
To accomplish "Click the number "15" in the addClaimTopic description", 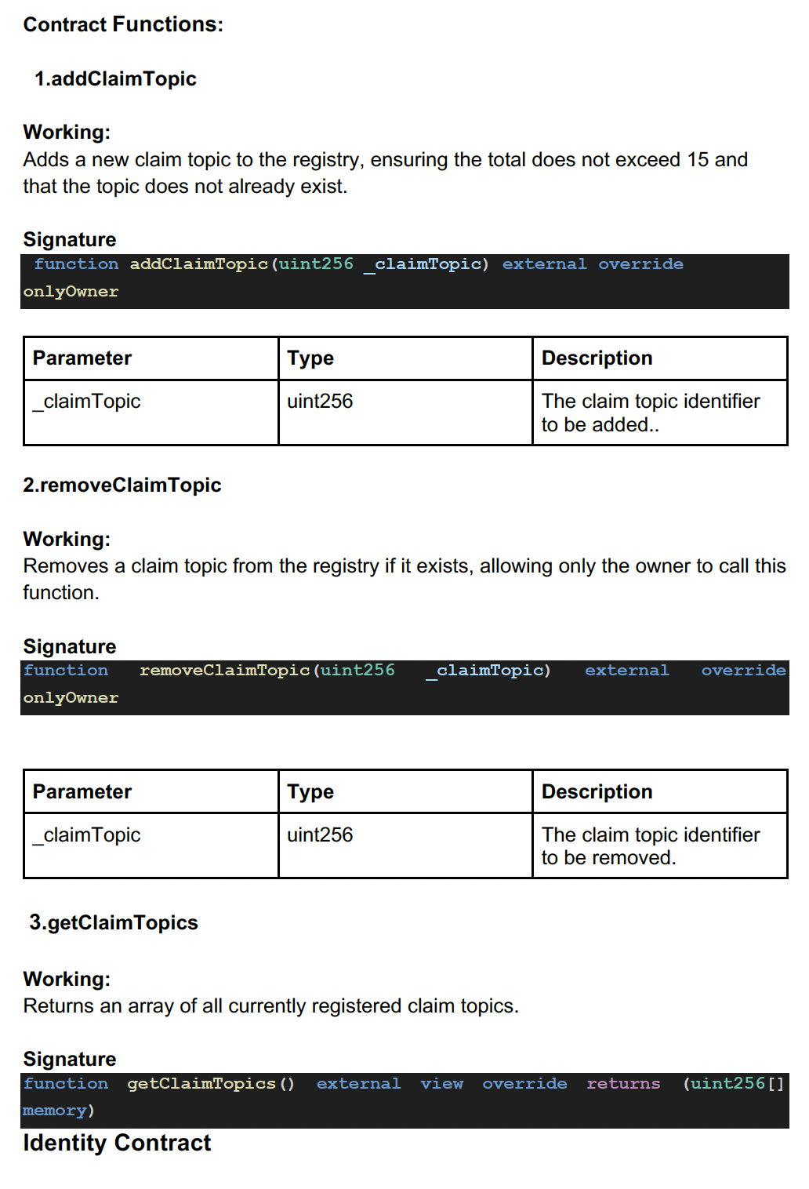I will [698, 160].
